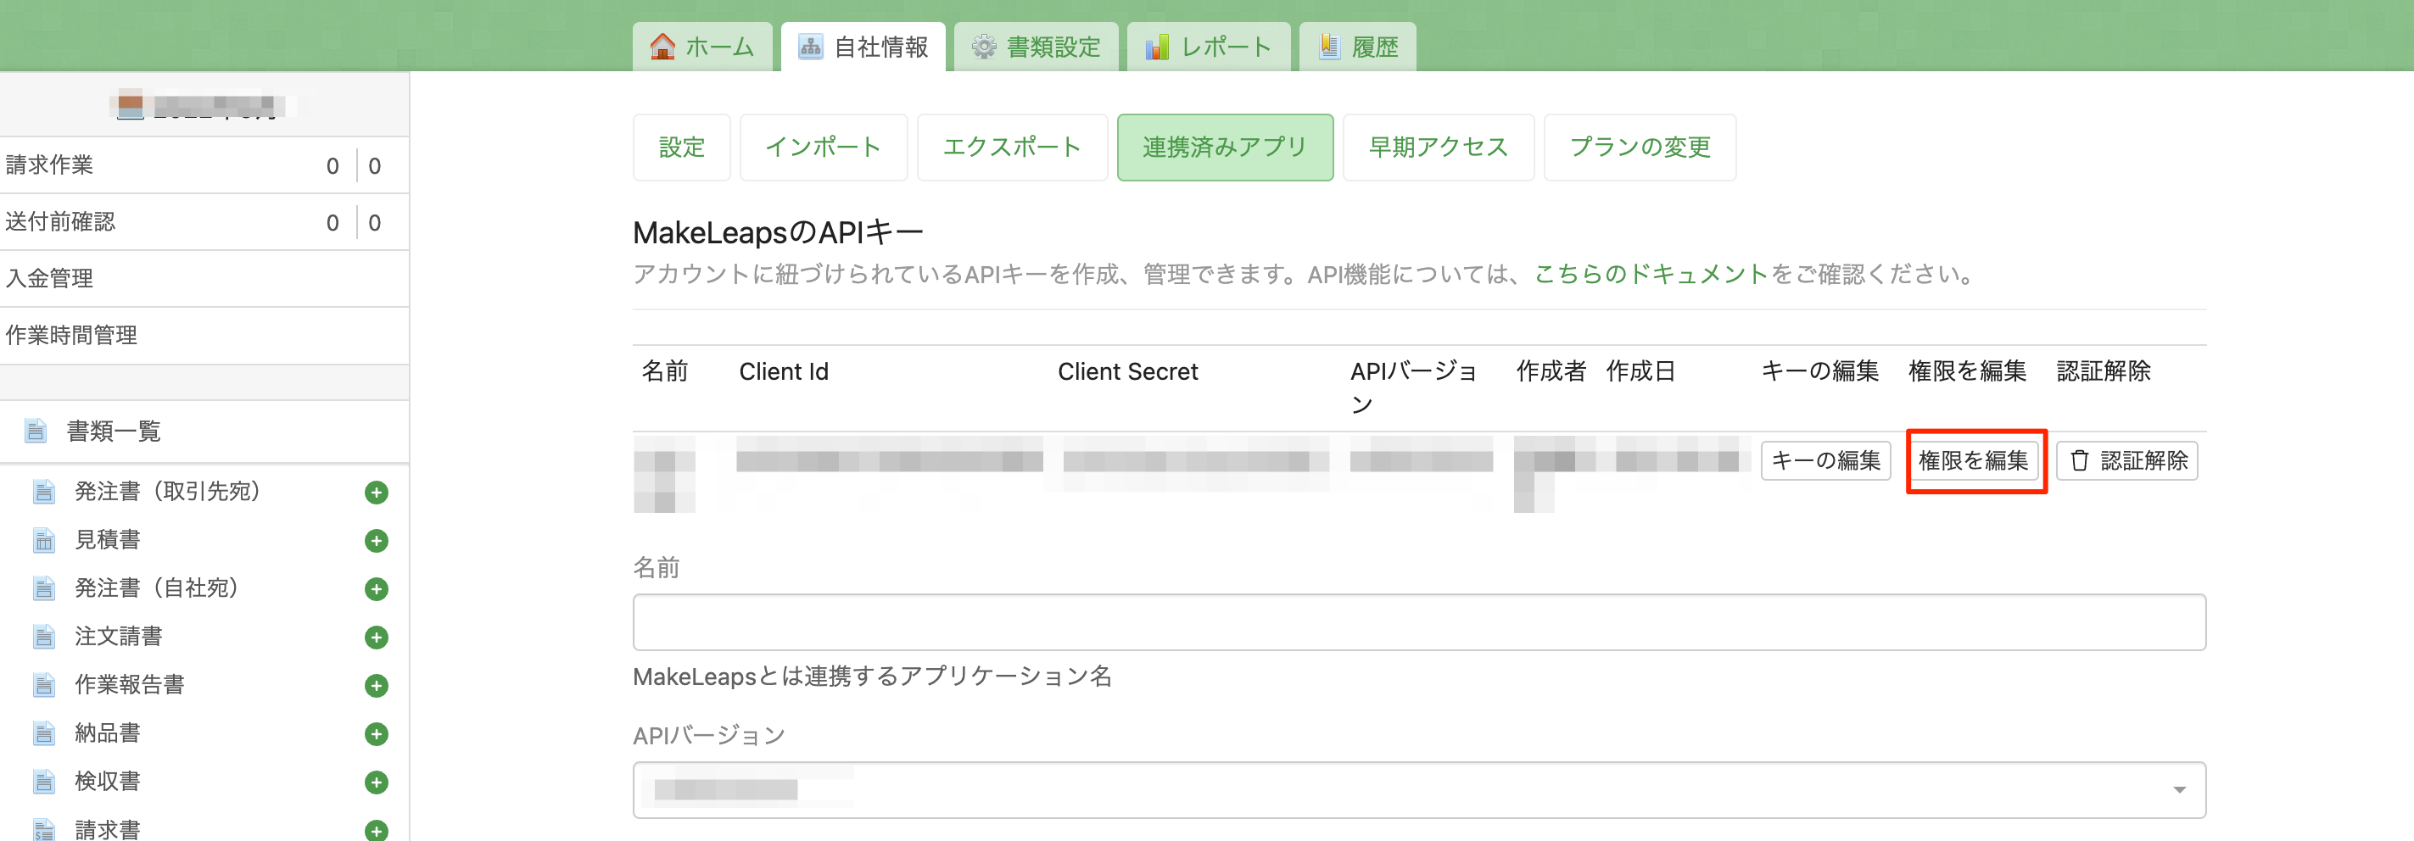Open the 履歴 tab
This screenshot has height=841, width=2414.
click(x=1358, y=47)
